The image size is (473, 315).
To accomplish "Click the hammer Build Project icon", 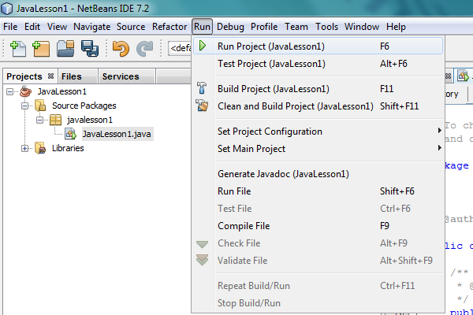I will (202, 88).
